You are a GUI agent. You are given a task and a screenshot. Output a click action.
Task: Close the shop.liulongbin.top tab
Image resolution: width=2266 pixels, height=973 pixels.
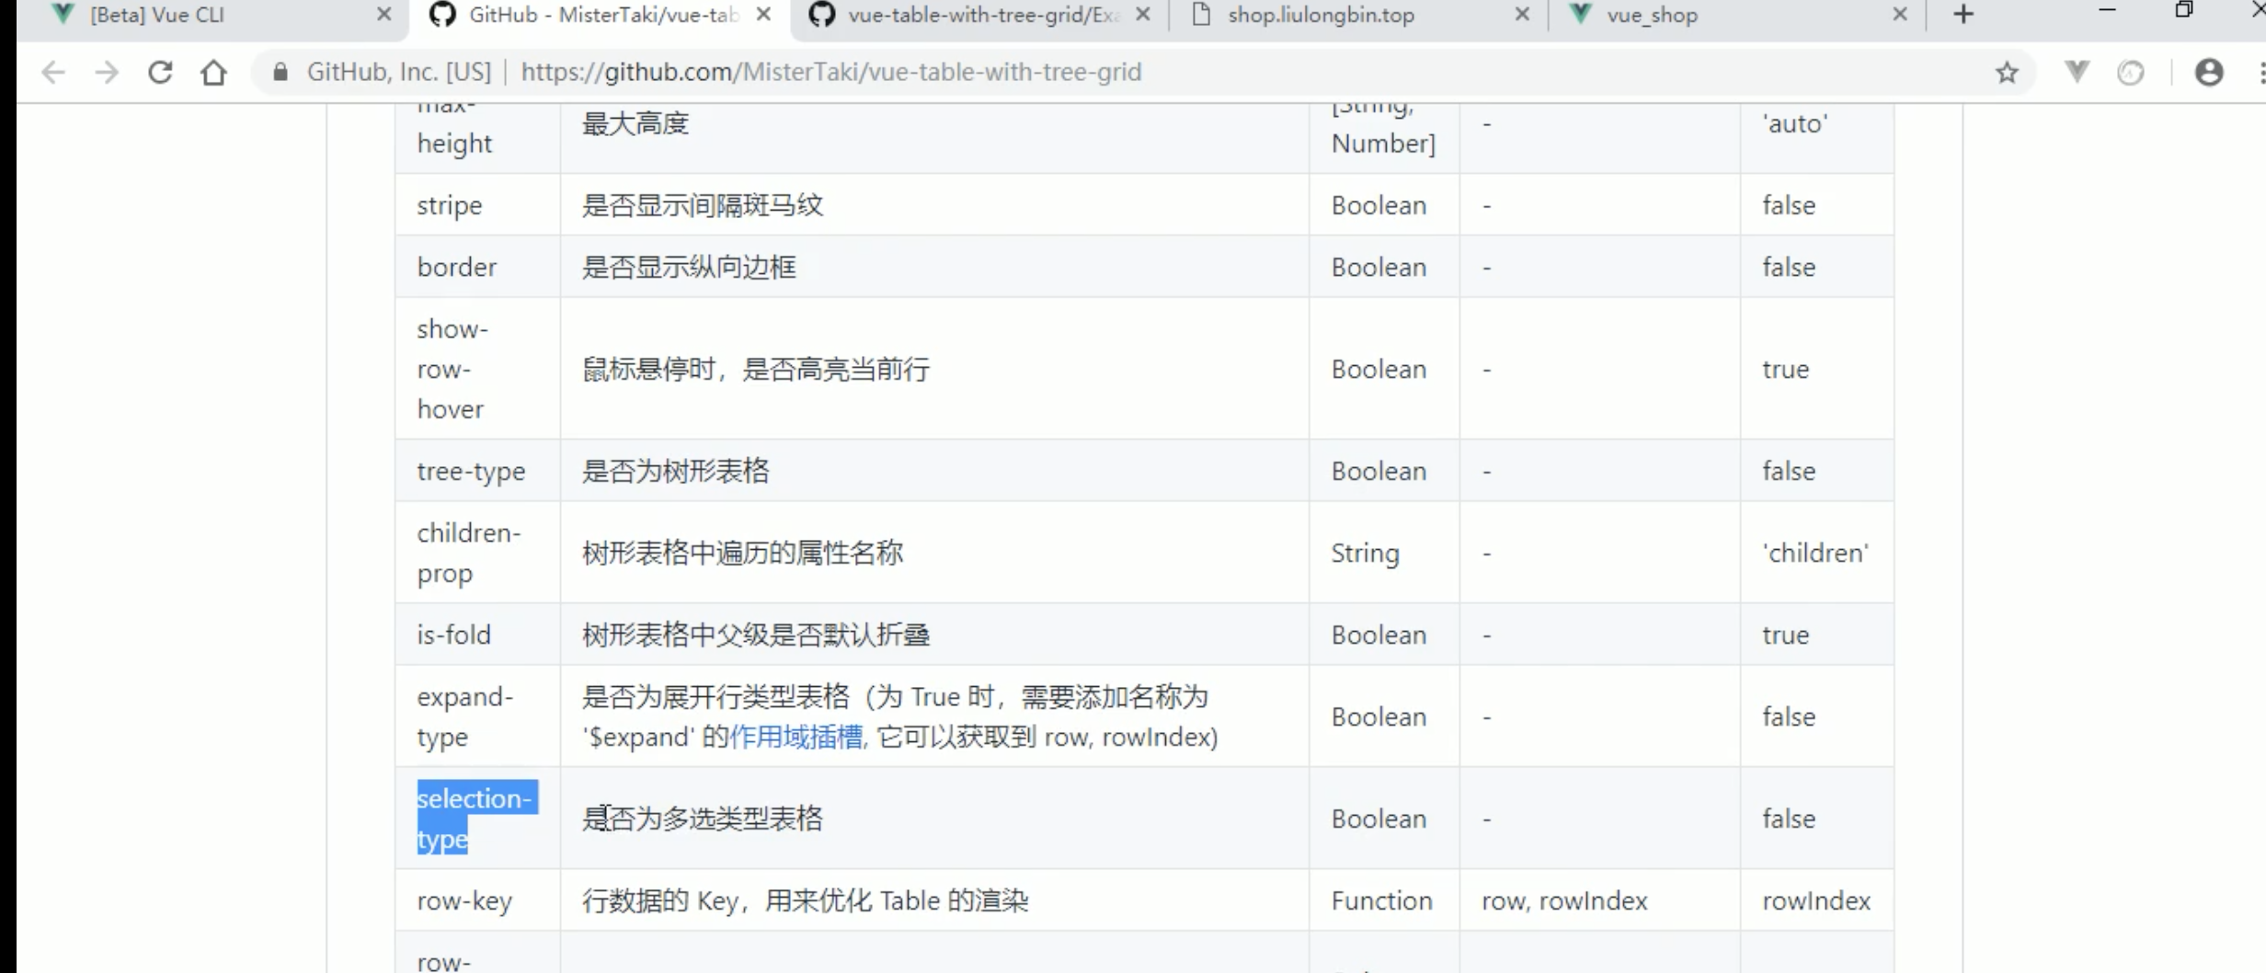1522,15
